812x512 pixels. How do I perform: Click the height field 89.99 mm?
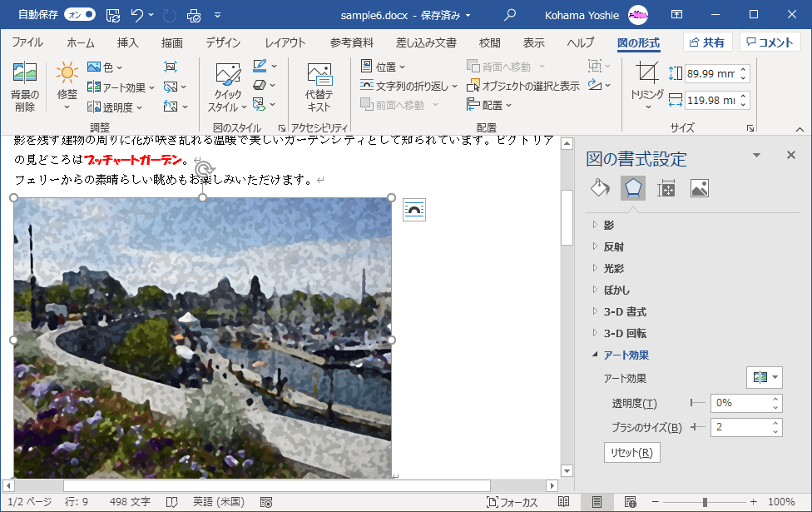(x=710, y=73)
